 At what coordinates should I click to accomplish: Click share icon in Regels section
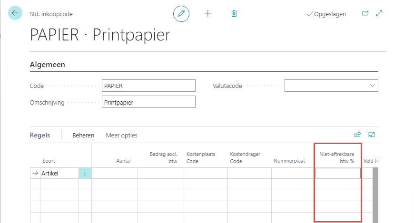click(357, 135)
